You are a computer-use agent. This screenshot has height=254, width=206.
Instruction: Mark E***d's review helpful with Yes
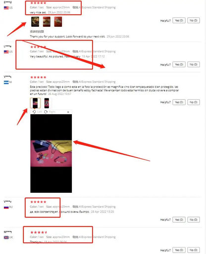pyautogui.click(x=179, y=20)
